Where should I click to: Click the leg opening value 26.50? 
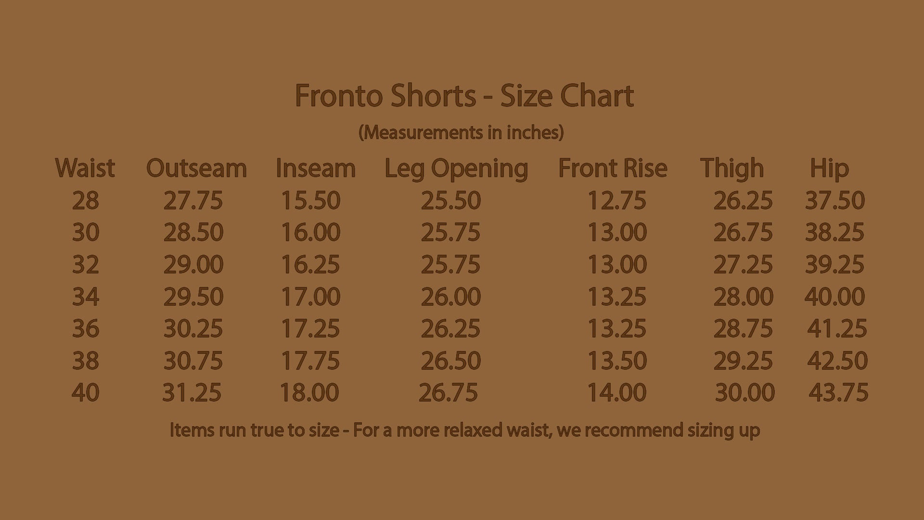(x=450, y=361)
